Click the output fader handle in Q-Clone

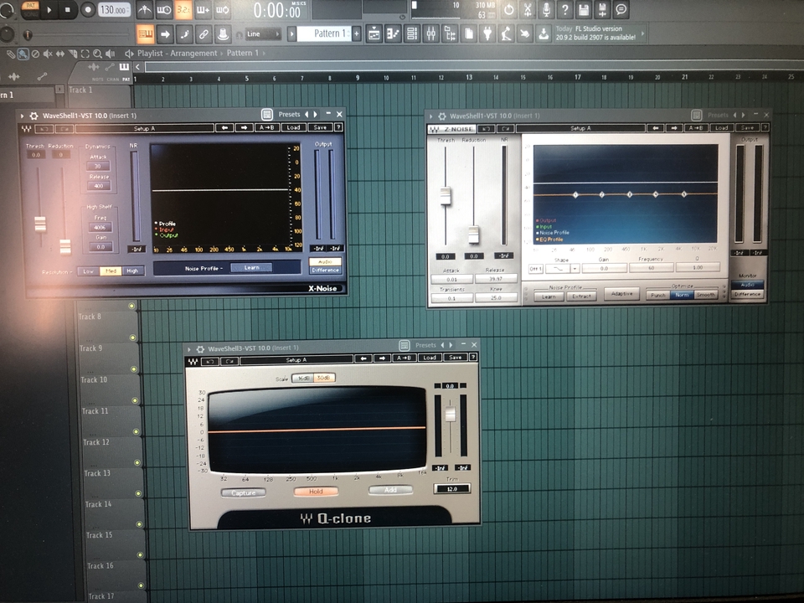tap(451, 415)
